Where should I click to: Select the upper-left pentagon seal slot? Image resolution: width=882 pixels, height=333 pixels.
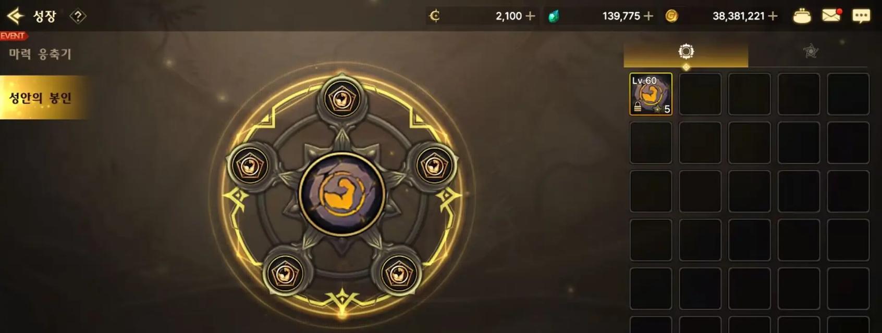pyautogui.click(x=251, y=166)
